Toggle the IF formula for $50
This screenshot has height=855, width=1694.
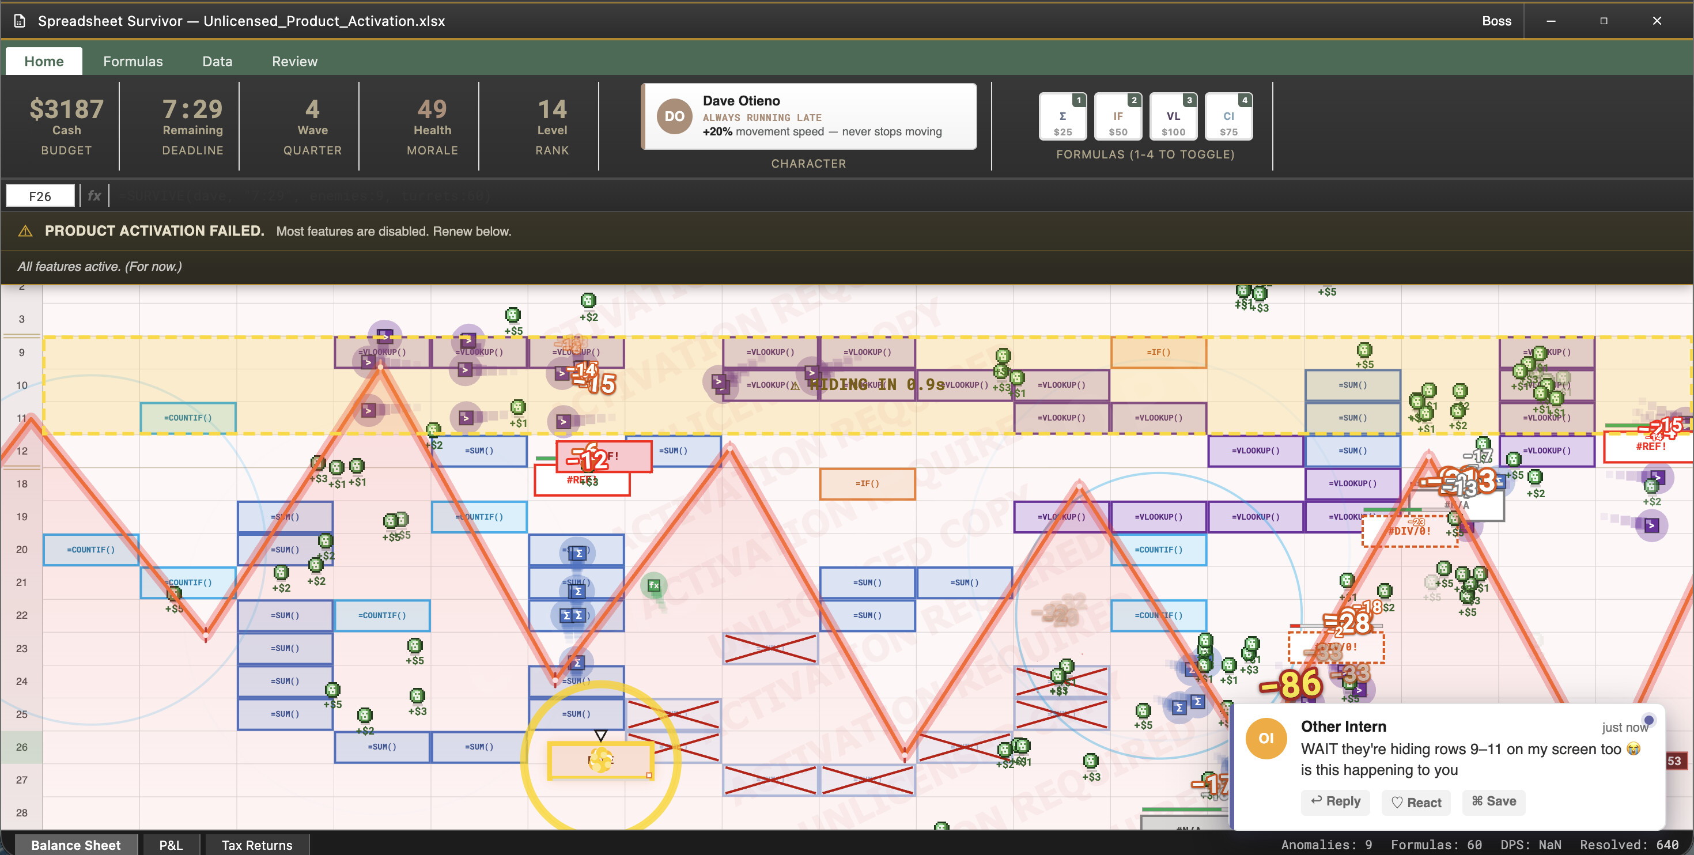(x=1118, y=117)
